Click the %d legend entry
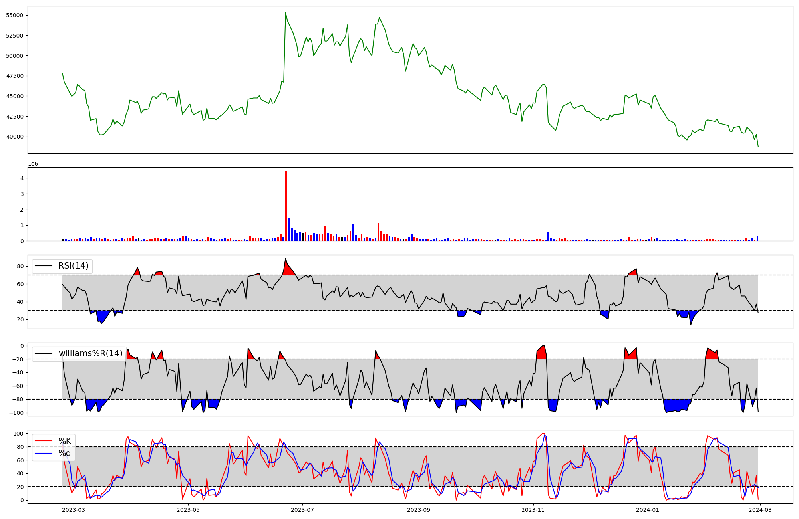 click(65, 453)
